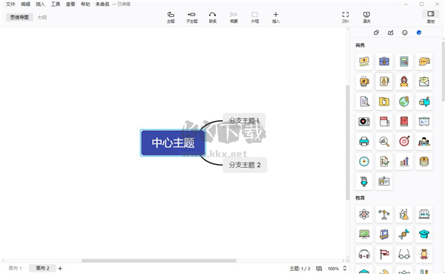Insert the yellow folder sticker

tap(384, 102)
